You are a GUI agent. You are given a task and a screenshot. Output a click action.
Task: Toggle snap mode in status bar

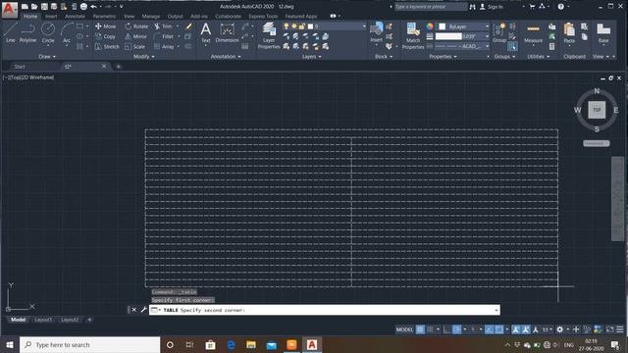430,329
